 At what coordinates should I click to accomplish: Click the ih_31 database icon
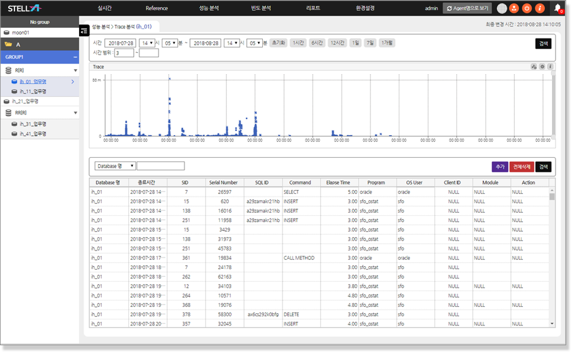click(15, 124)
